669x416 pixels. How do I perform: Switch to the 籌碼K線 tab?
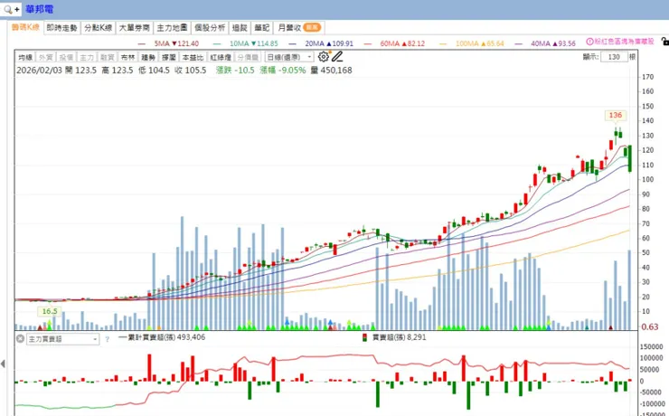[25, 27]
